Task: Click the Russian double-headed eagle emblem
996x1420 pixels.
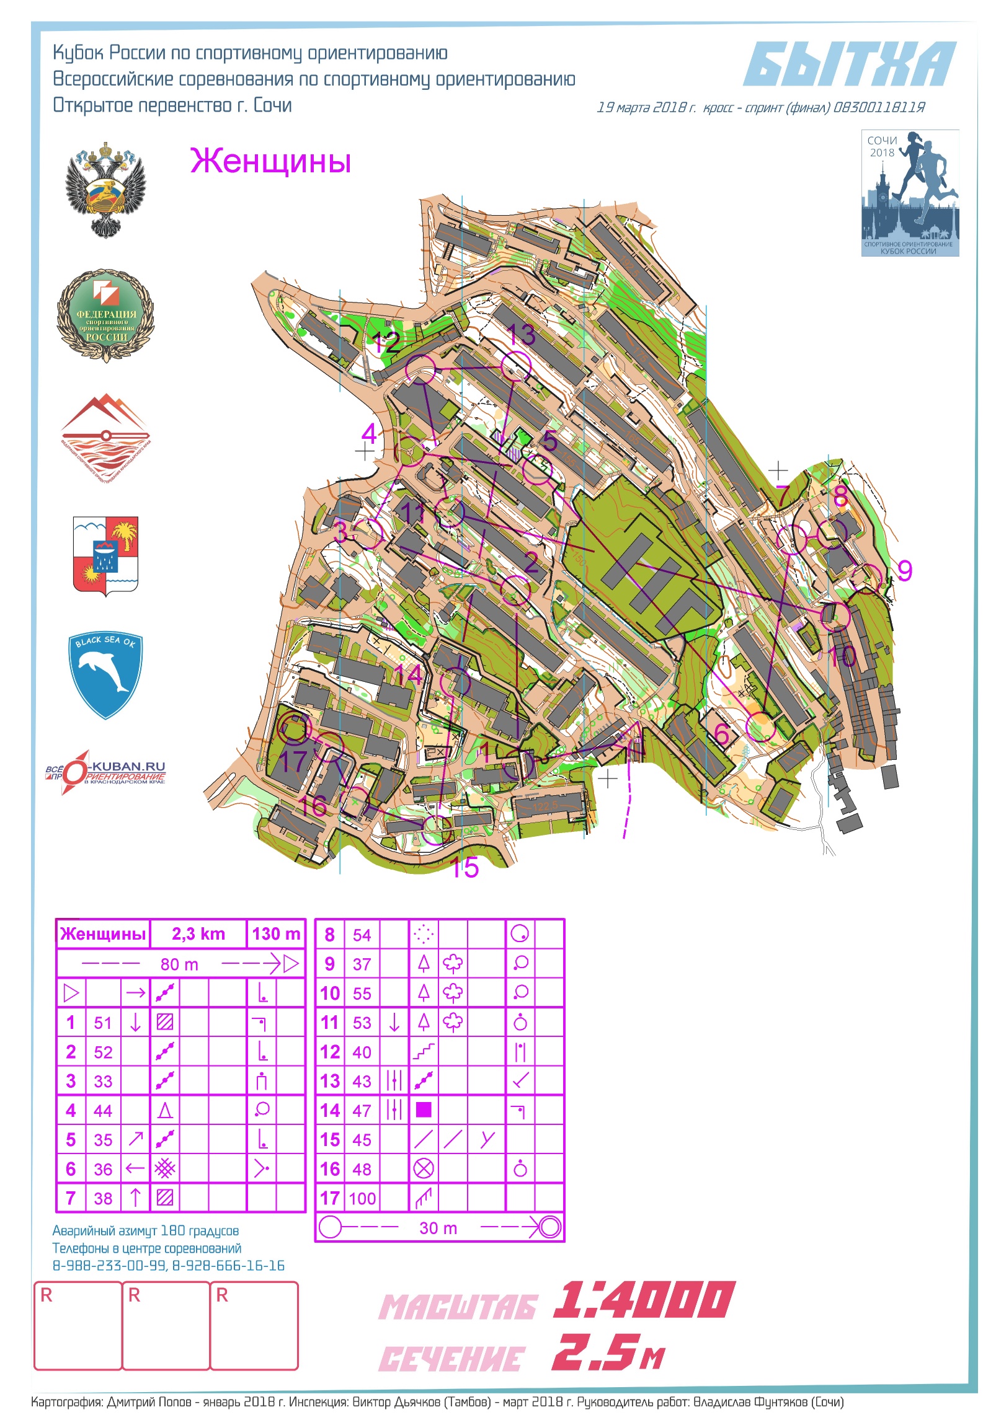Action: pos(106,190)
